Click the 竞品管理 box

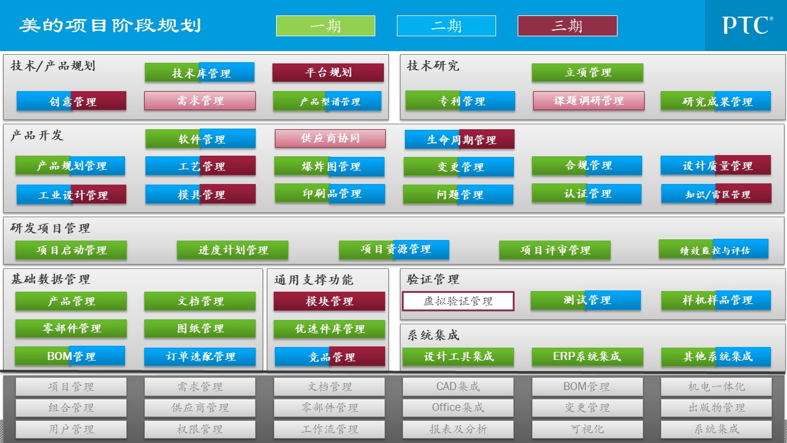pos(330,357)
